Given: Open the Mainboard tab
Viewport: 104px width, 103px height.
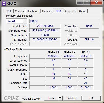Looking at the screenshot, I should (33, 11).
